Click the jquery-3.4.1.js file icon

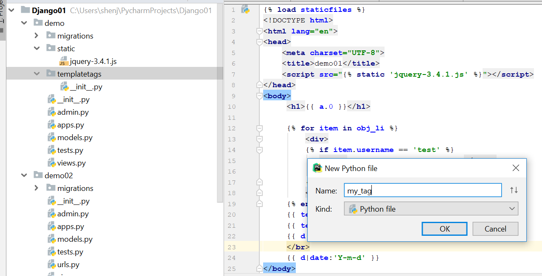[x=63, y=61]
